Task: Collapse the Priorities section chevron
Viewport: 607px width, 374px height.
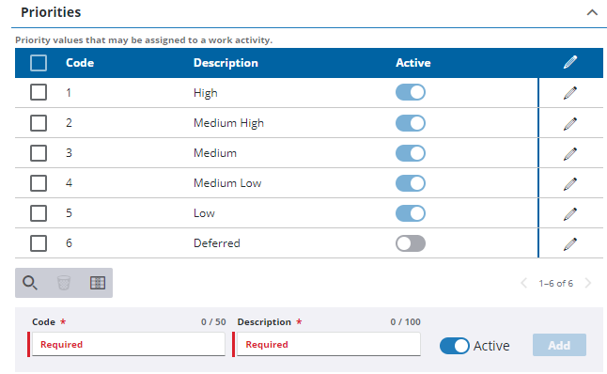Action: [592, 12]
